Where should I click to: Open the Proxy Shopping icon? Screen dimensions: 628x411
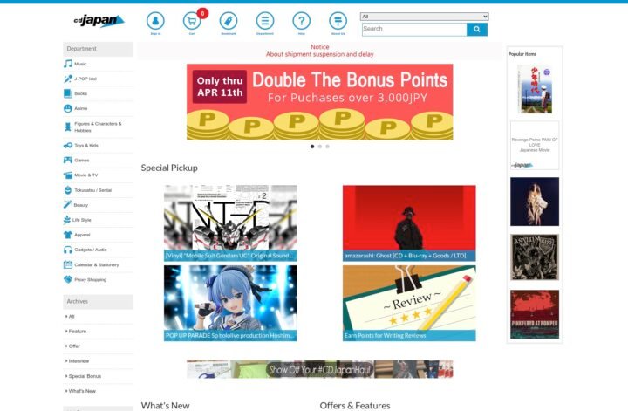(x=68, y=279)
